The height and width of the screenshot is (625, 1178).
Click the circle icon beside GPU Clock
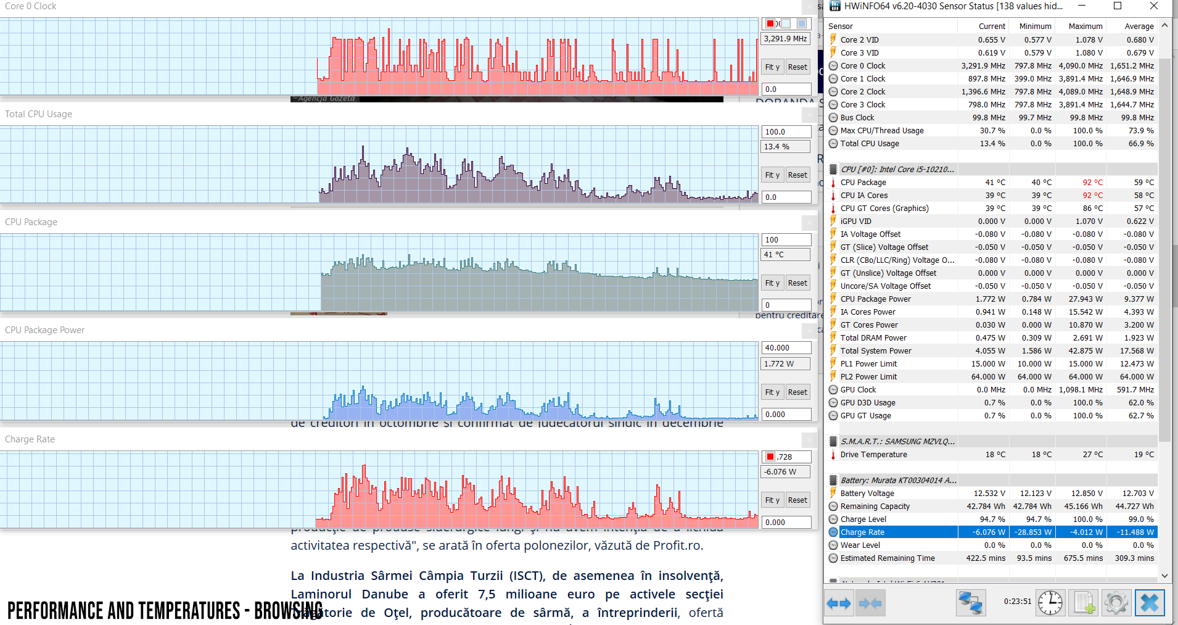tap(833, 390)
